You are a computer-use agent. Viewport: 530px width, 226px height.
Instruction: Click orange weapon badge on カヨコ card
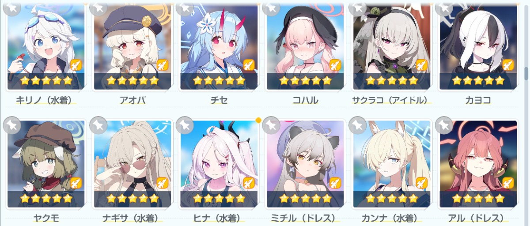(508, 65)
